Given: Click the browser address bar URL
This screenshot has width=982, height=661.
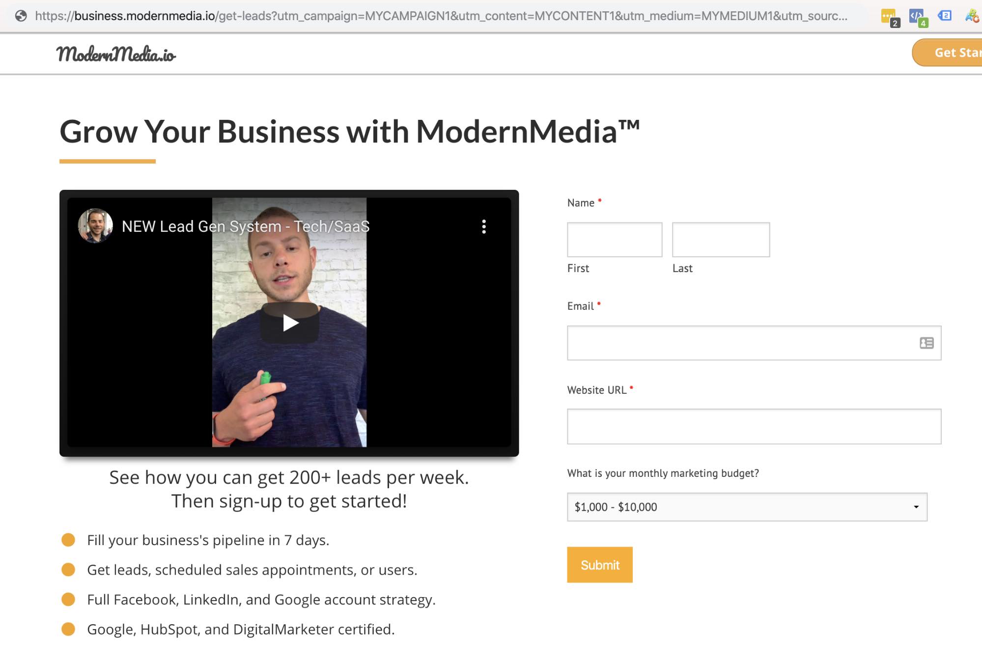Looking at the screenshot, I should tap(441, 16).
